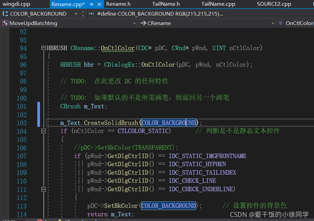This screenshot has height=221, width=314.
Task: Switch to the SOURCE2.cpp tab
Action: coord(274,4)
